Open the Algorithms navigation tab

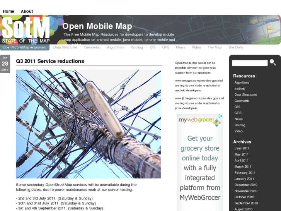click(116, 47)
